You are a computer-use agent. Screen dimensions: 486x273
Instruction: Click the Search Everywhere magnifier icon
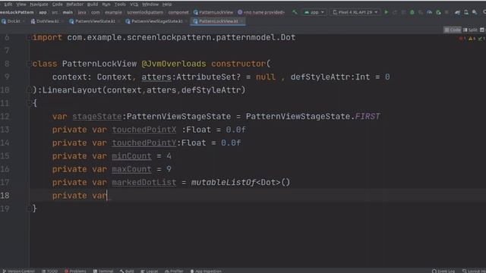tap(484, 12)
